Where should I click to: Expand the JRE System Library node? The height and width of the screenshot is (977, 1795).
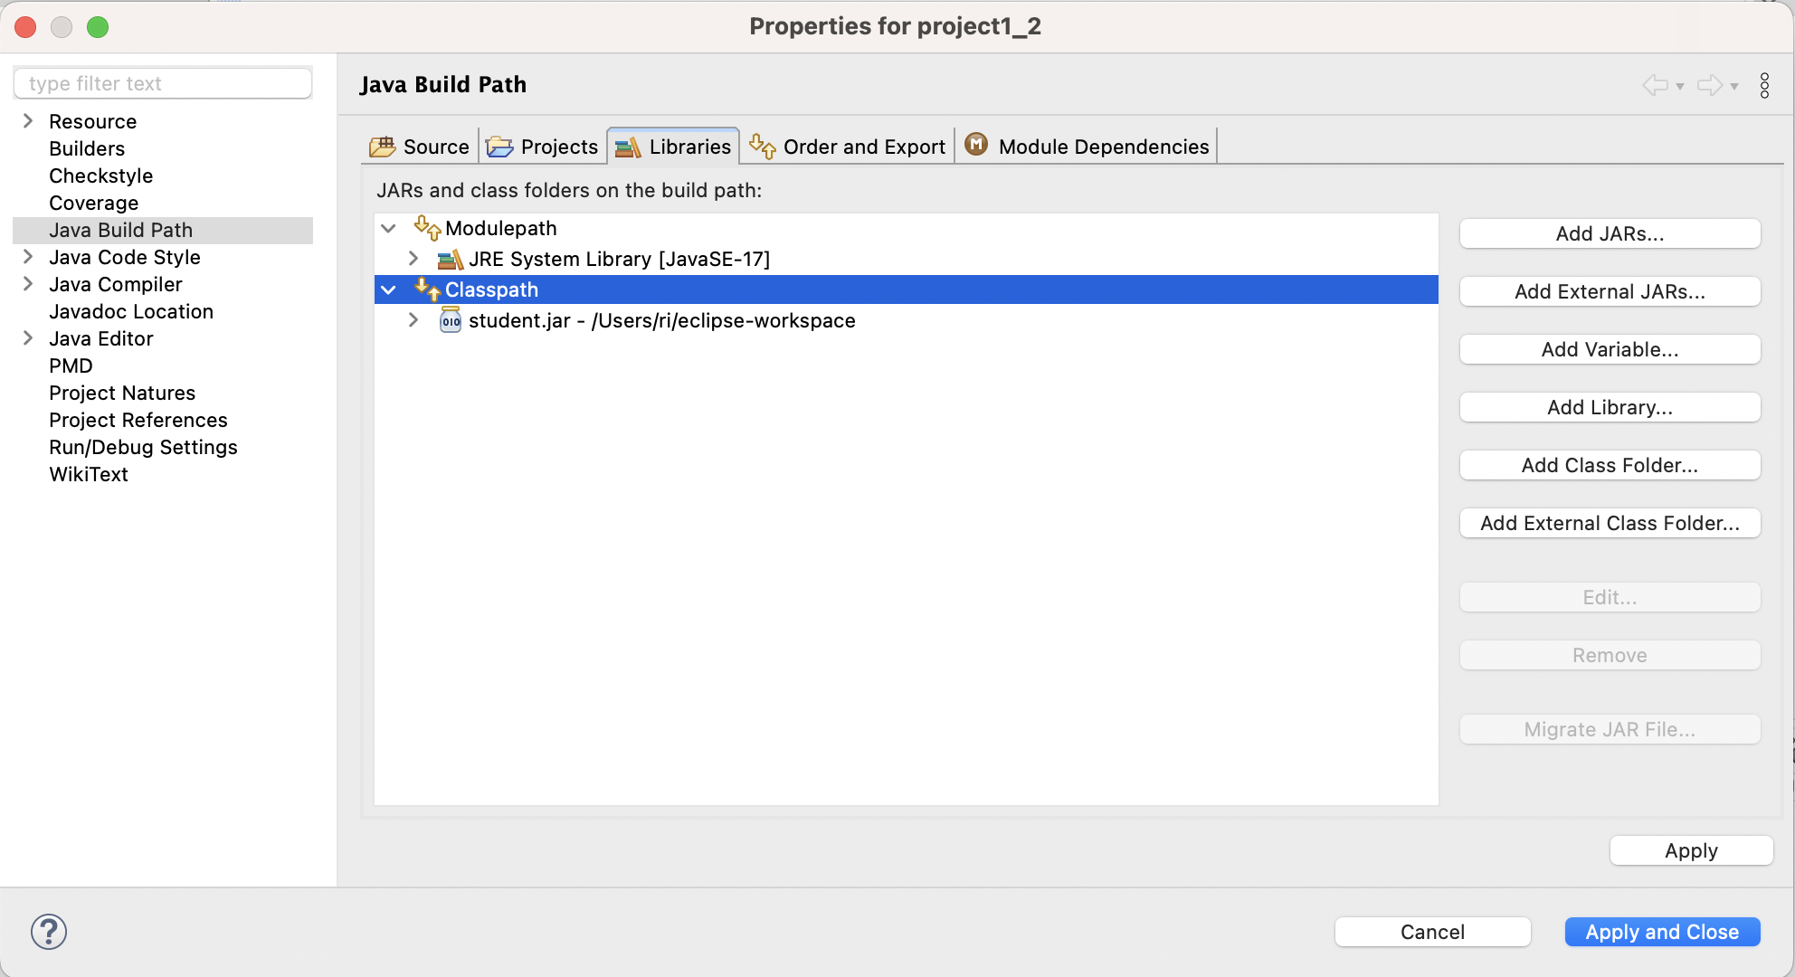[413, 259]
